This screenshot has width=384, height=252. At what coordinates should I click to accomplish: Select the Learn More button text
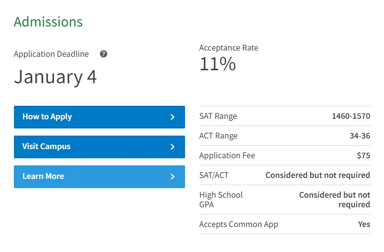click(x=43, y=176)
